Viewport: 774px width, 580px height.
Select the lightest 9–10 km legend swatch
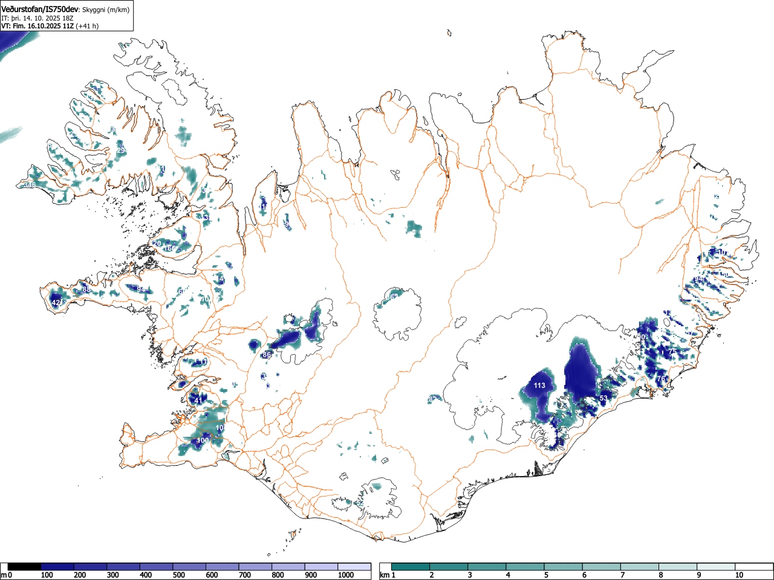tap(717, 567)
